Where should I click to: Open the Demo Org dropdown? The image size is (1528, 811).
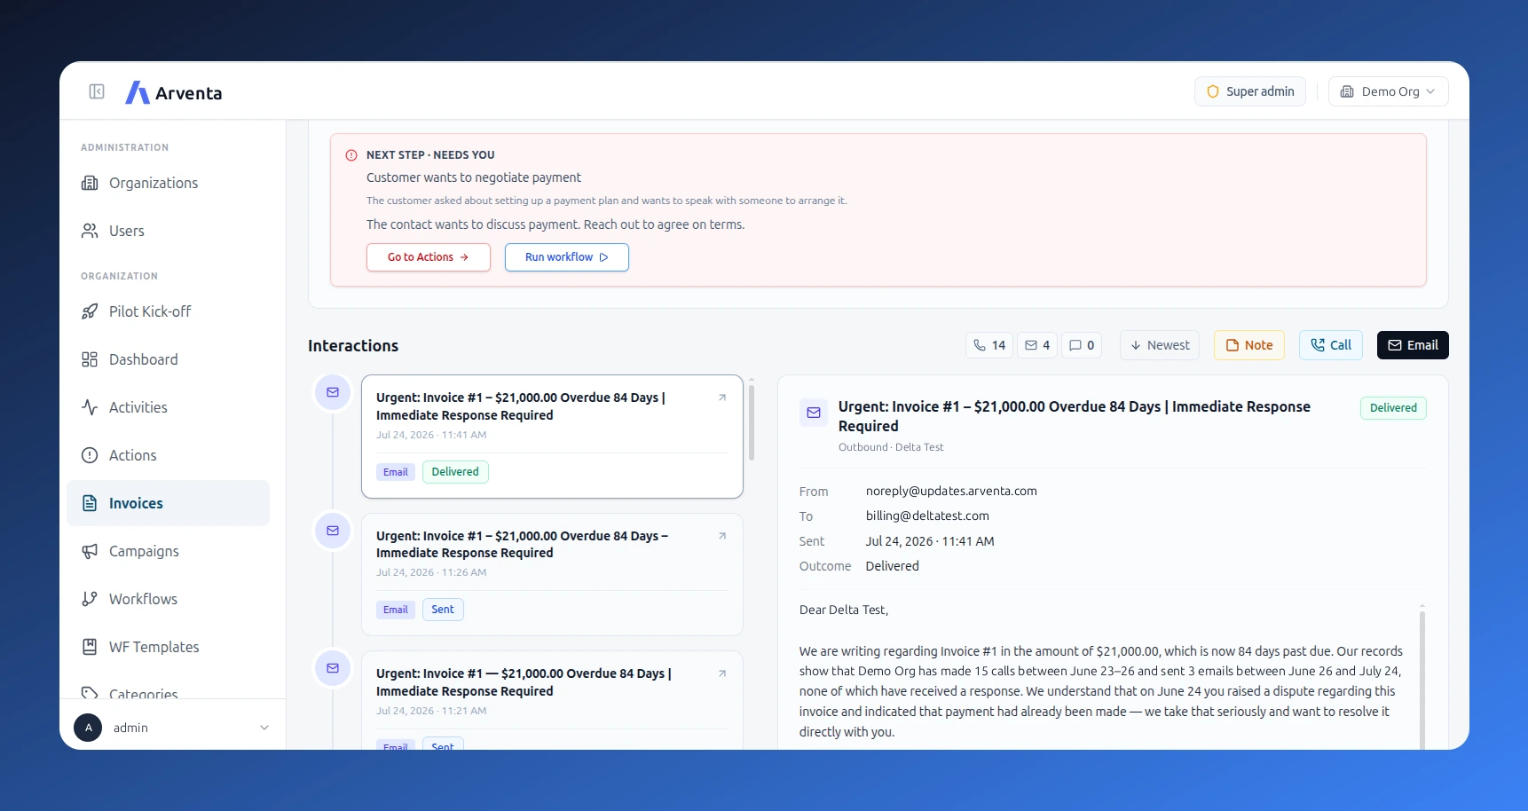tap(1388, 91)
